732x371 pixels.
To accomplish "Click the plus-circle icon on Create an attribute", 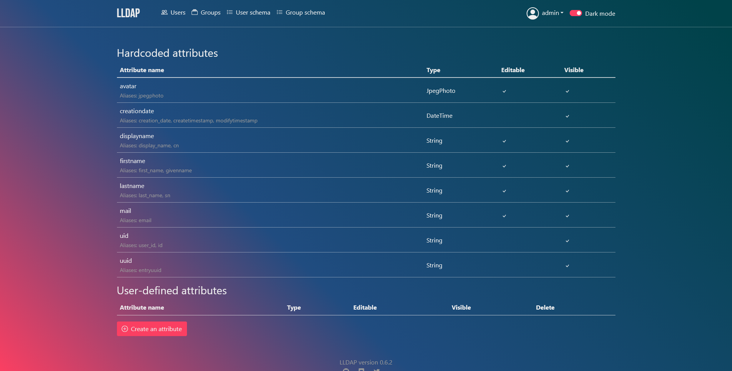I will tap(125, 329).
